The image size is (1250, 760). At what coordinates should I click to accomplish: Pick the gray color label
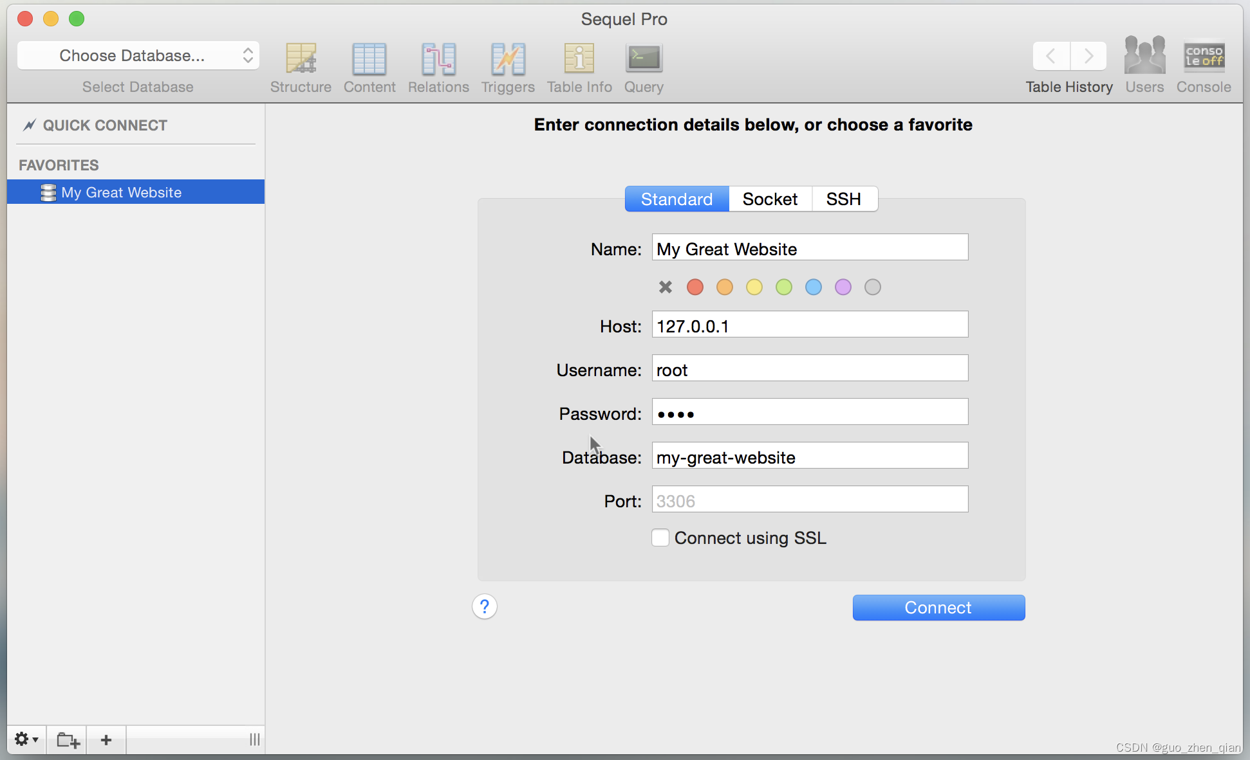pyautogui.click(x=873, y=287)
